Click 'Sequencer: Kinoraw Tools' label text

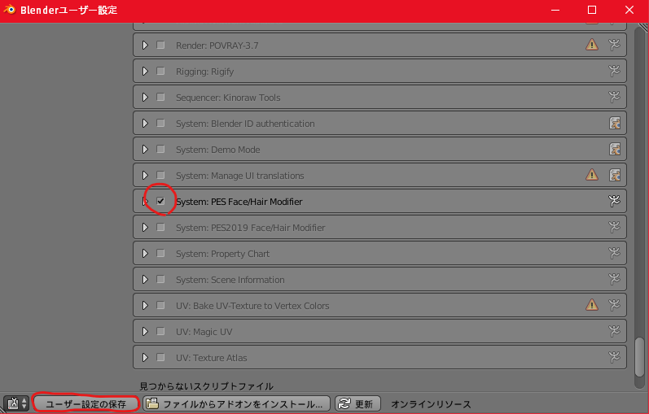(x=228, y=98)
